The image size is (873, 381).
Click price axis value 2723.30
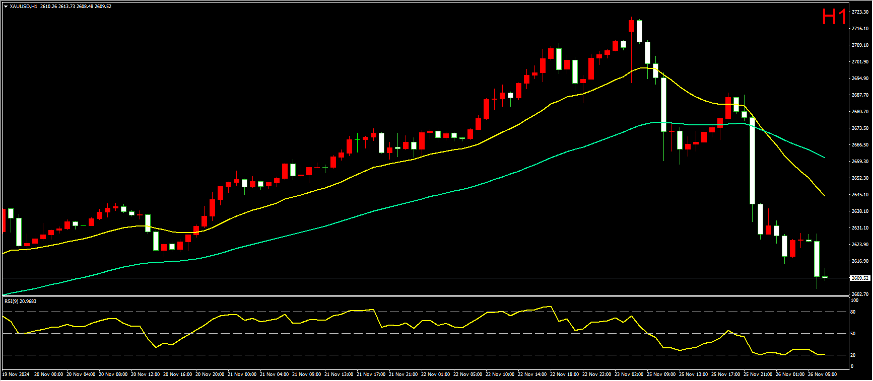[860, 12]
